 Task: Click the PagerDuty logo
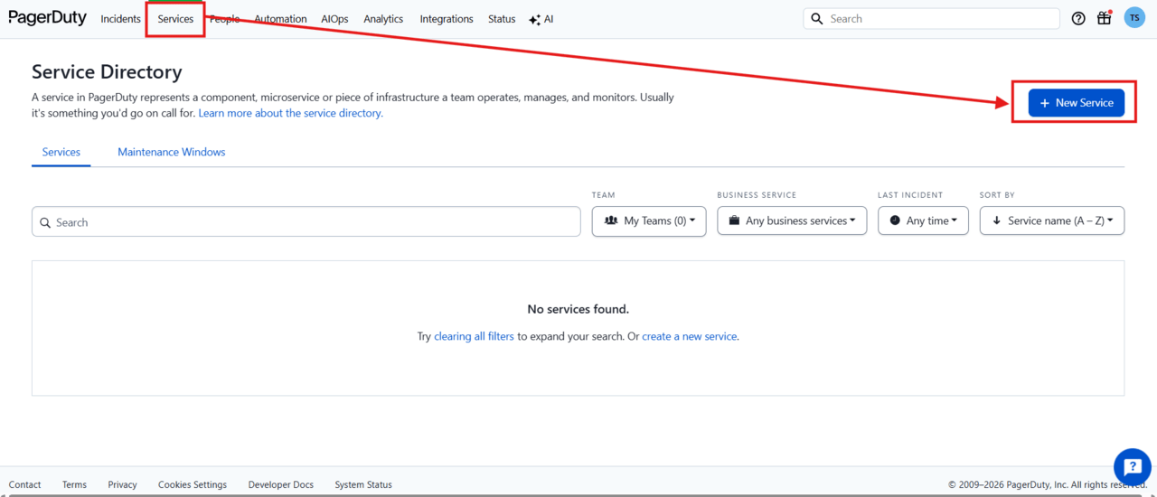pos(47,18)
